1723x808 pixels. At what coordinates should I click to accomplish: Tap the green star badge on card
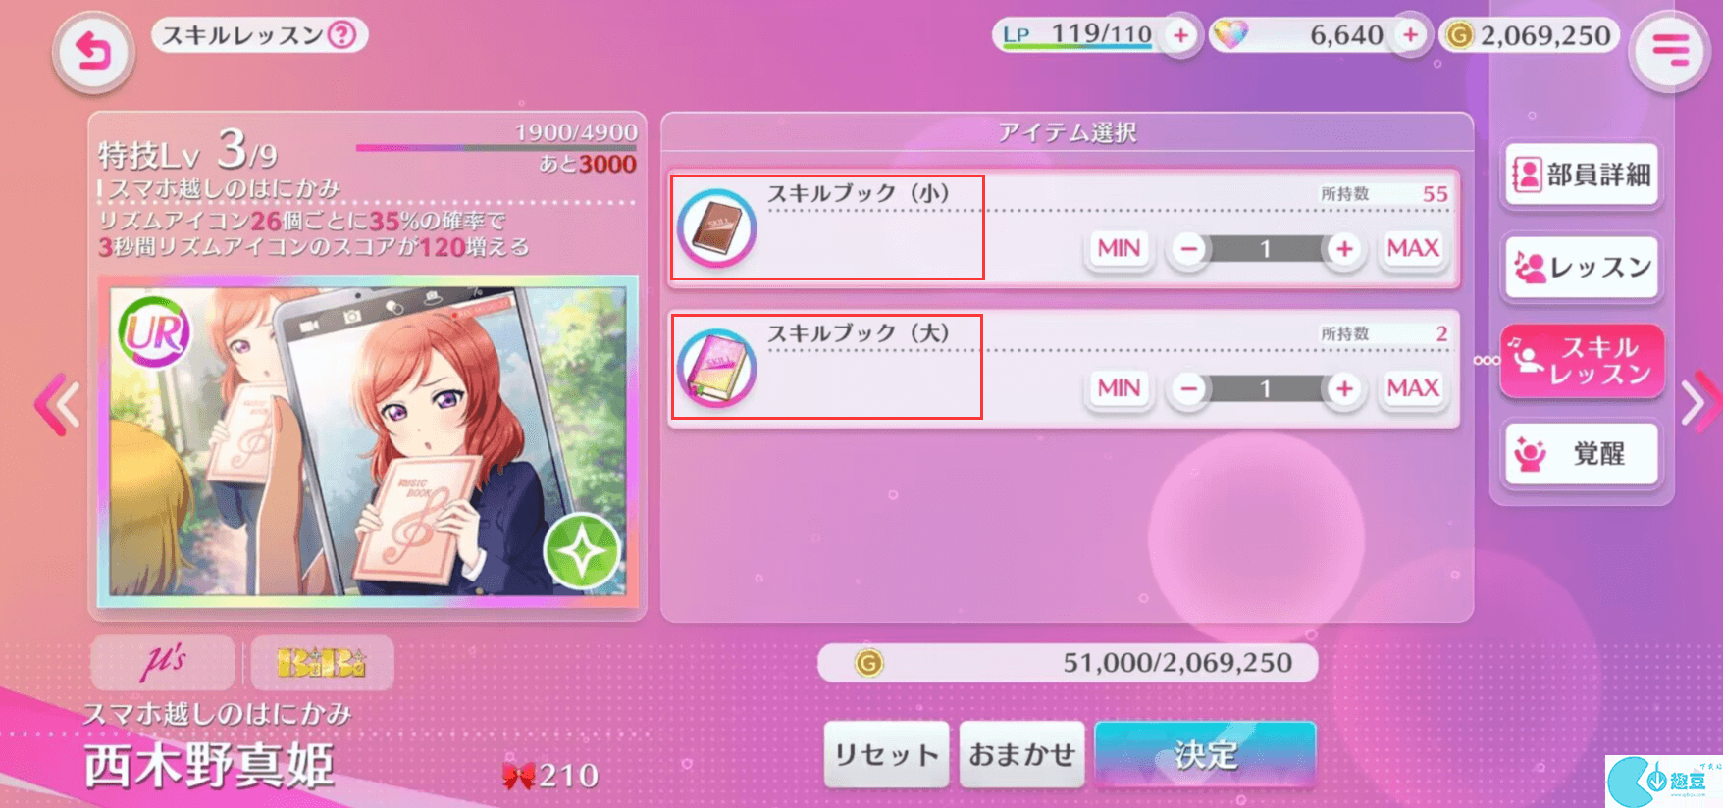click(583, 551)
